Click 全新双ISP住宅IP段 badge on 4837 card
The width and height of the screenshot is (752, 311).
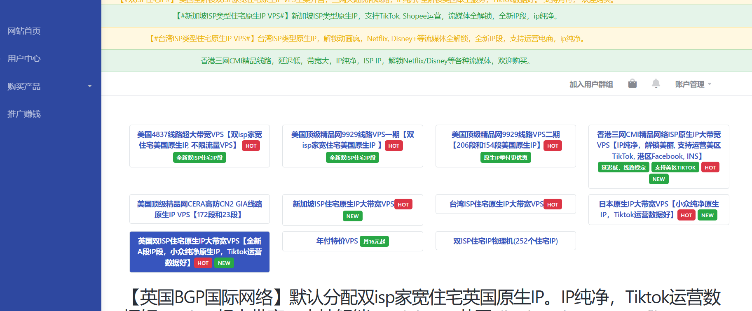click(199, 158)
